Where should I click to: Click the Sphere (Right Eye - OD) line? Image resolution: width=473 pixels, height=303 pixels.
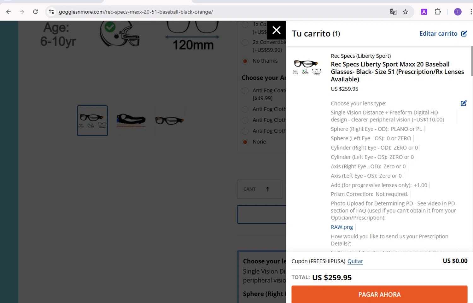point(376,129)
